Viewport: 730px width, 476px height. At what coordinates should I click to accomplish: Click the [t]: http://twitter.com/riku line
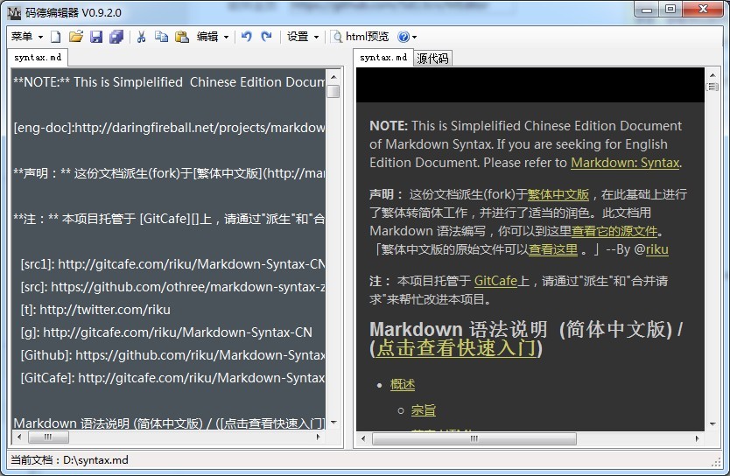(x=95, y=310)
